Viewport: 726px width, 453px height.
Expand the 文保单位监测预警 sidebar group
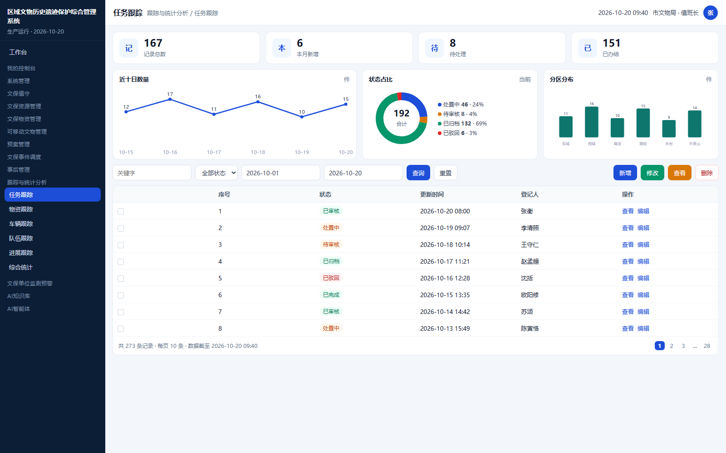pos(53,283)
